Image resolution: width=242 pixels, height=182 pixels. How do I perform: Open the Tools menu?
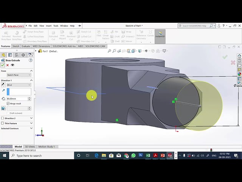click(x=56, y=26)
